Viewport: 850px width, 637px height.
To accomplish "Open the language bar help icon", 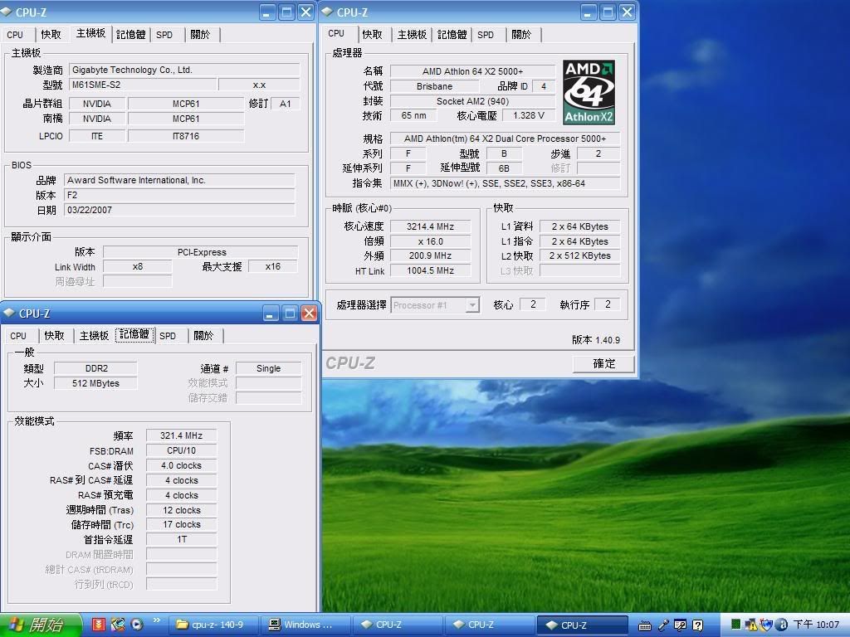I will pyautogui.click(x=697, y=625).
